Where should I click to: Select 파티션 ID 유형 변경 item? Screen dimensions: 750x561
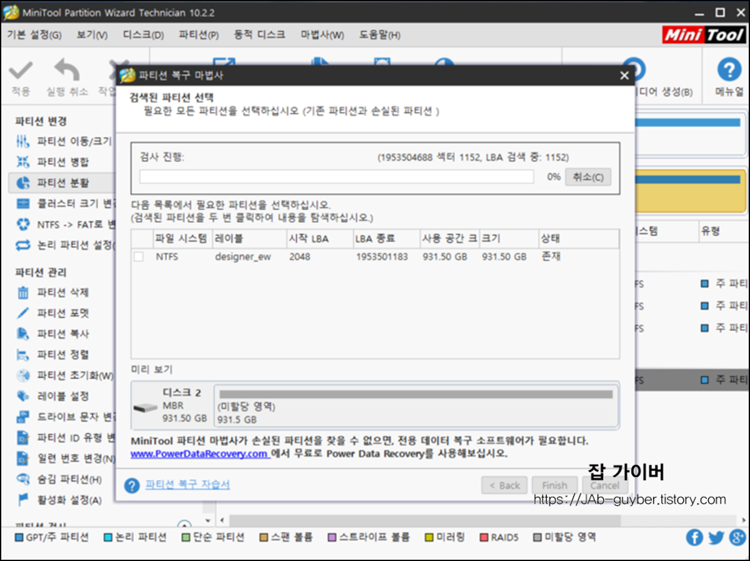click(x=65, y=437)
